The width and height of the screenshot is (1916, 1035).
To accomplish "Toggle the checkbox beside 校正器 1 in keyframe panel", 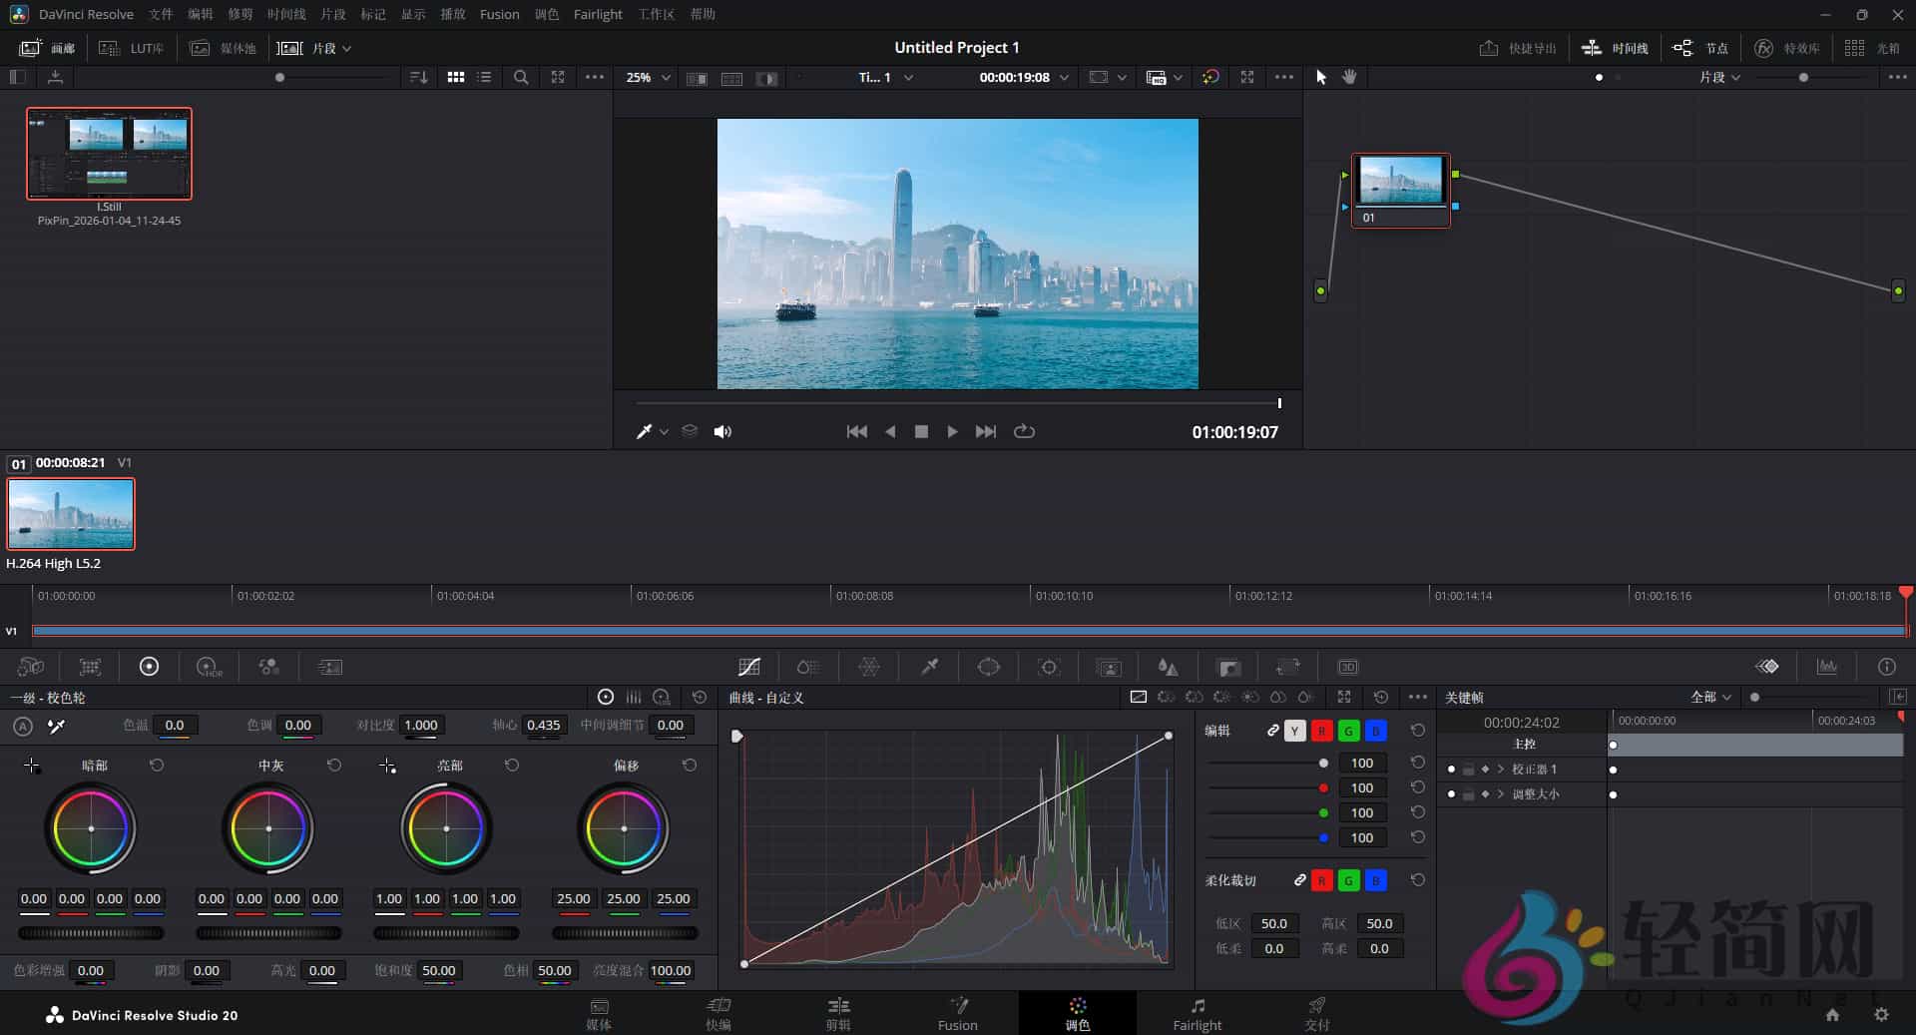I will click(1467, 769).
